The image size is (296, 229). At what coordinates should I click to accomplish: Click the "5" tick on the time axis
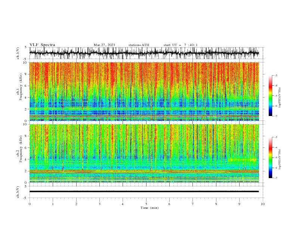click(x=146, y=204)
